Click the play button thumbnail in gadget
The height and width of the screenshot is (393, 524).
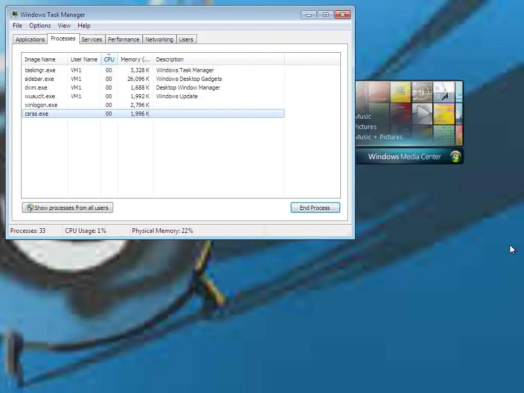(422, 114)
